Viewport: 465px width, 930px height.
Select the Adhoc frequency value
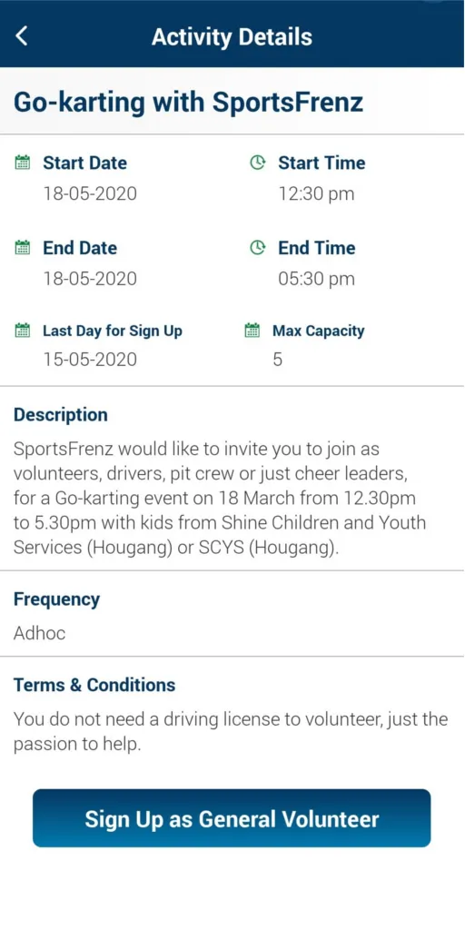pos(39,633)
